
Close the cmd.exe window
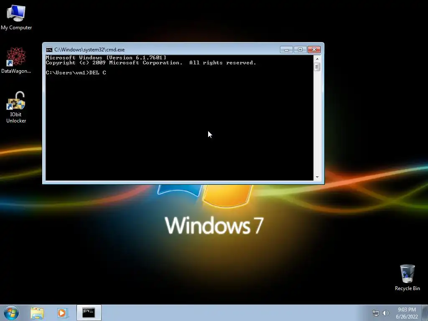(x=314, y=50)
